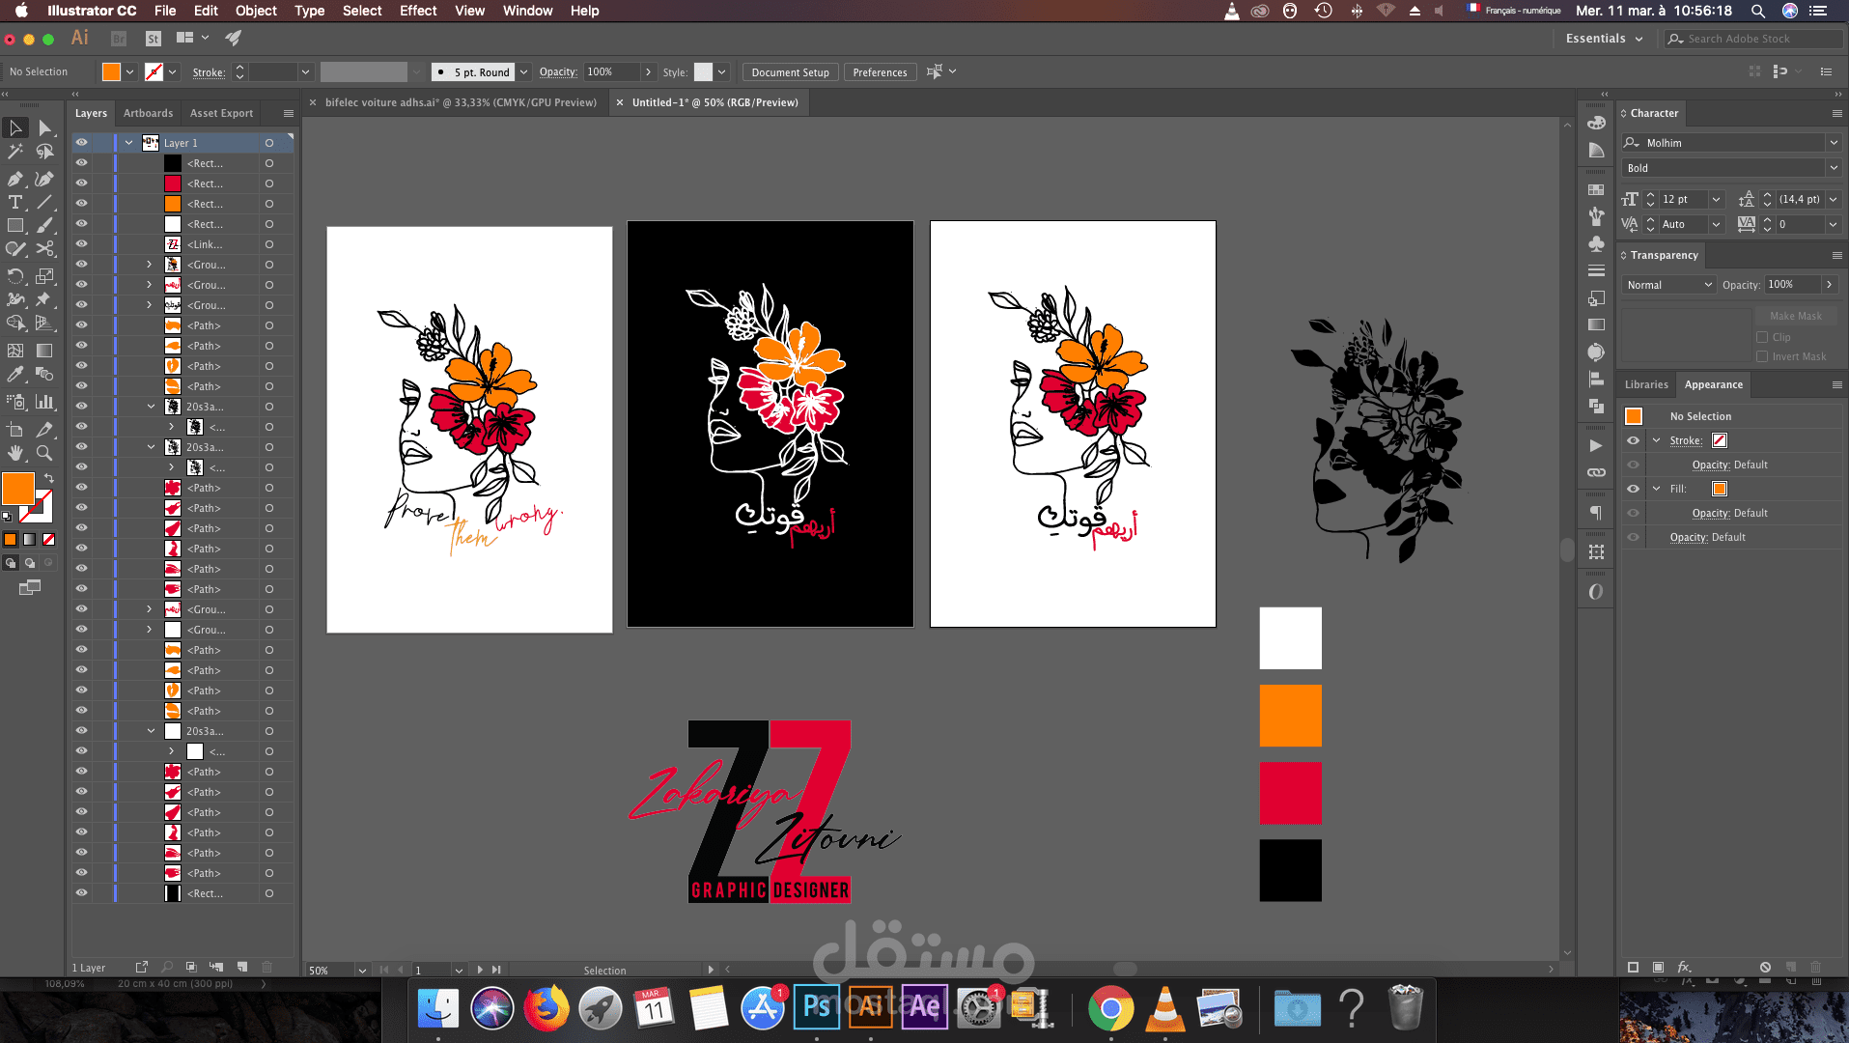Viewport: 1849px width, 1043px height.
Task: Collapse Layer 1 disclosure arrow
Action: point(128,143)
